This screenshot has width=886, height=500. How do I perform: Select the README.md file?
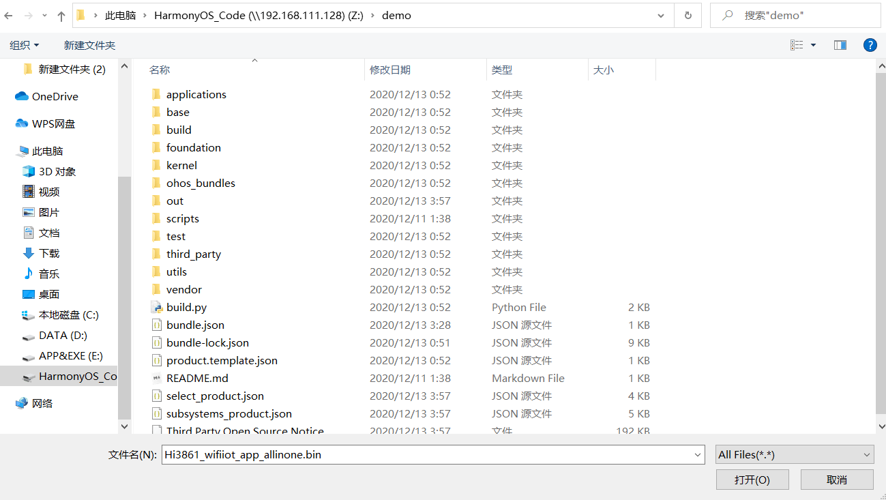click(197, 379)
